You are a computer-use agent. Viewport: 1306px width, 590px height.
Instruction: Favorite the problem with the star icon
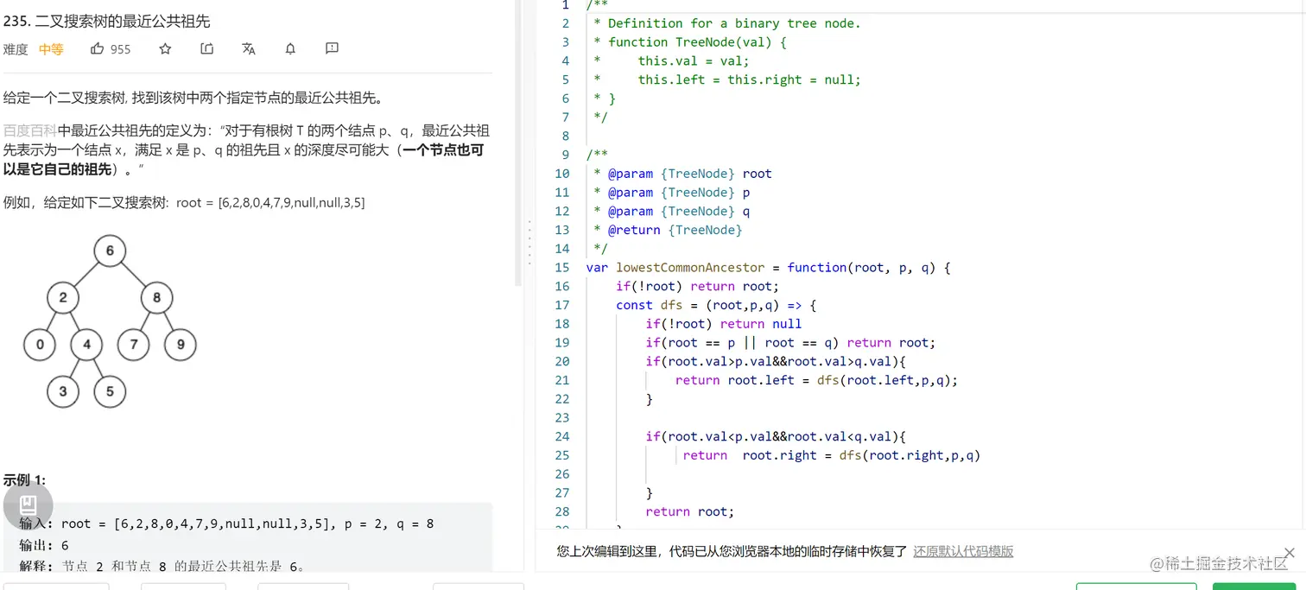point(165,49)
